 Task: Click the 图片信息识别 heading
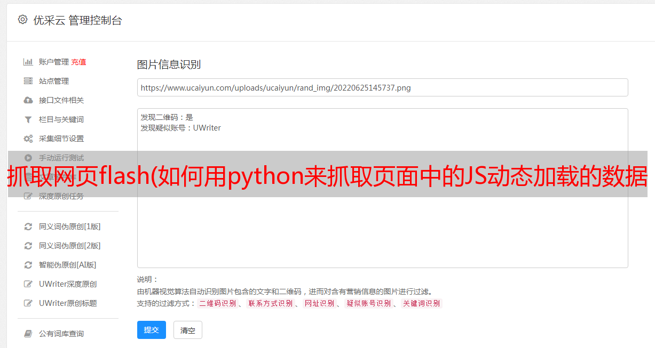coord(169,64)
